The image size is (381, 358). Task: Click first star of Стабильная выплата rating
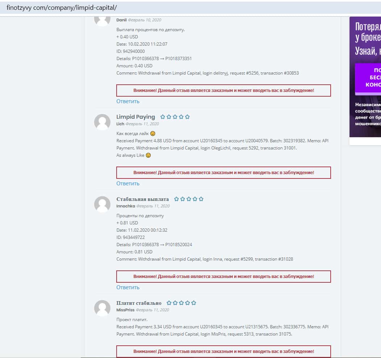[176, 199]
